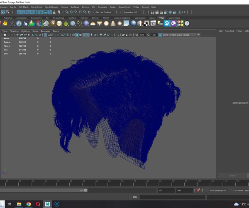Click the wireframe cube icon in viewport toolbar

pyautogui.click(x=73, y=35)
